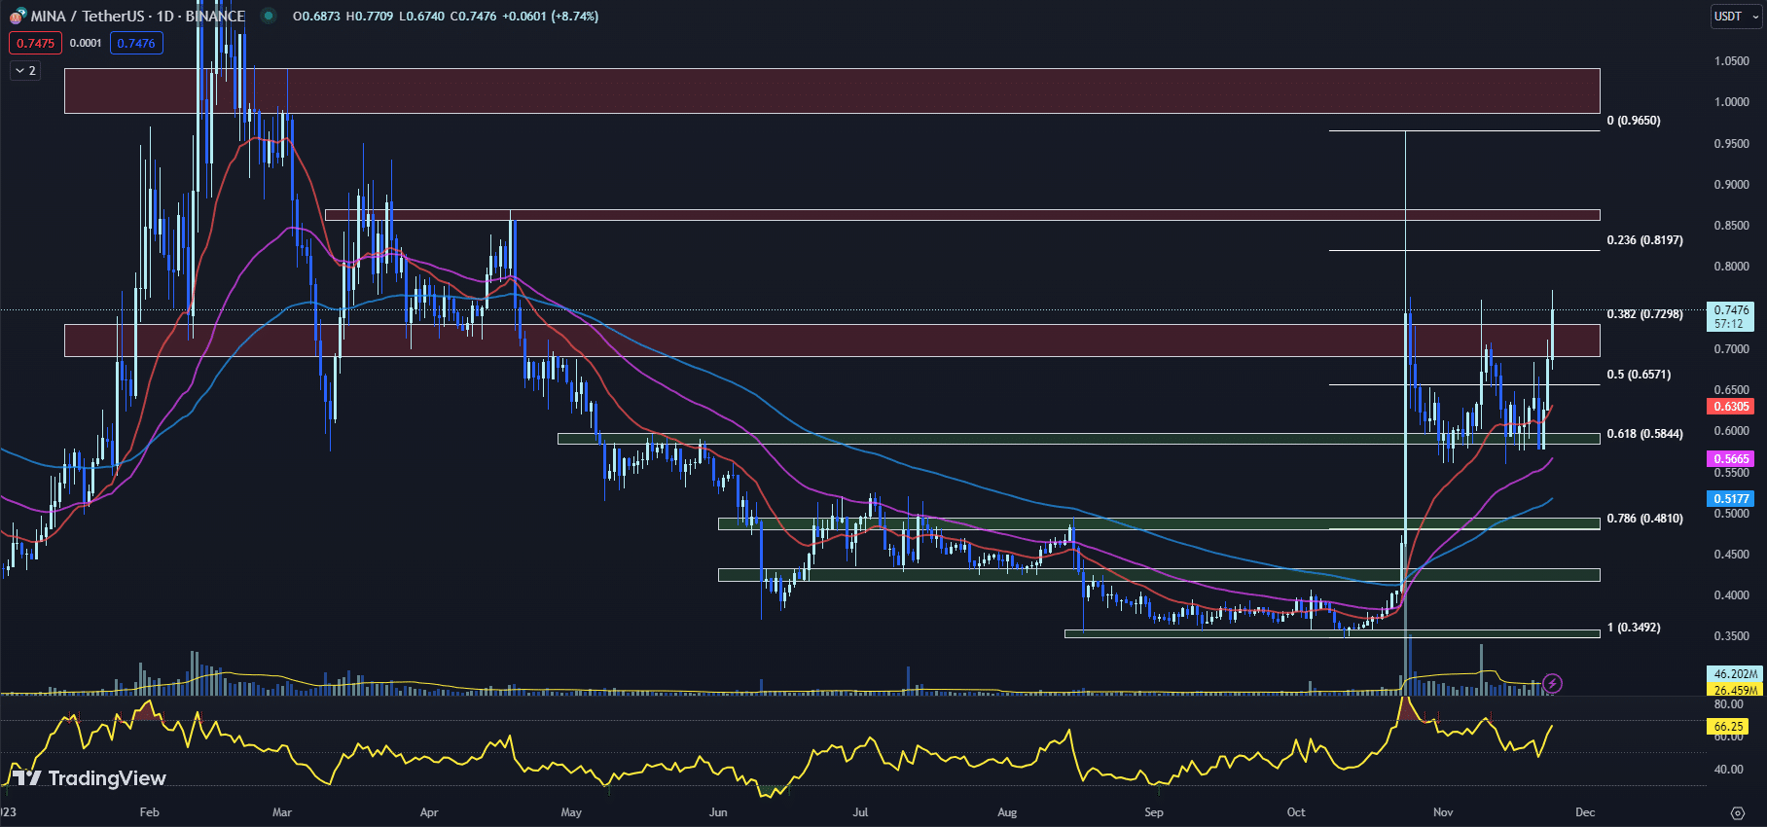Click the Nov label on time axis
This screenshot has width=1767, height=827.
tap(1443, 812)
